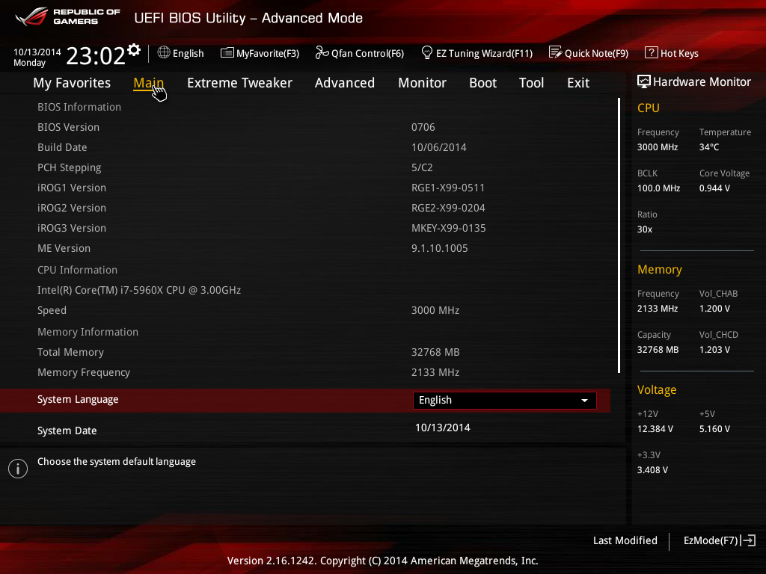Select the System Date row label
The image size is (766, 574).
point(67,430)
